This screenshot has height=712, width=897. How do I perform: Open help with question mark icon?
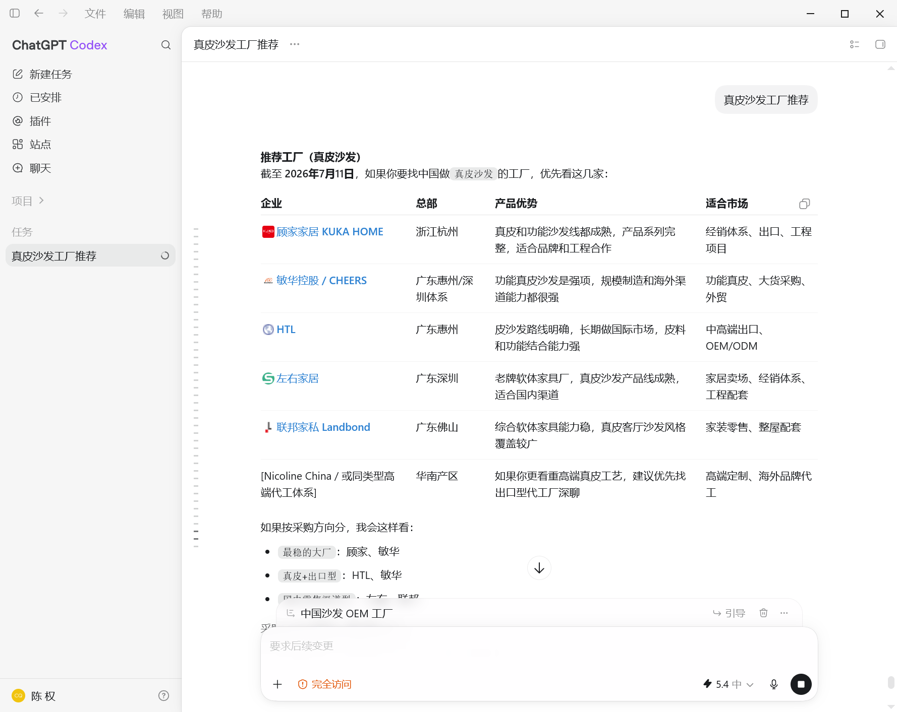point(163,695)
